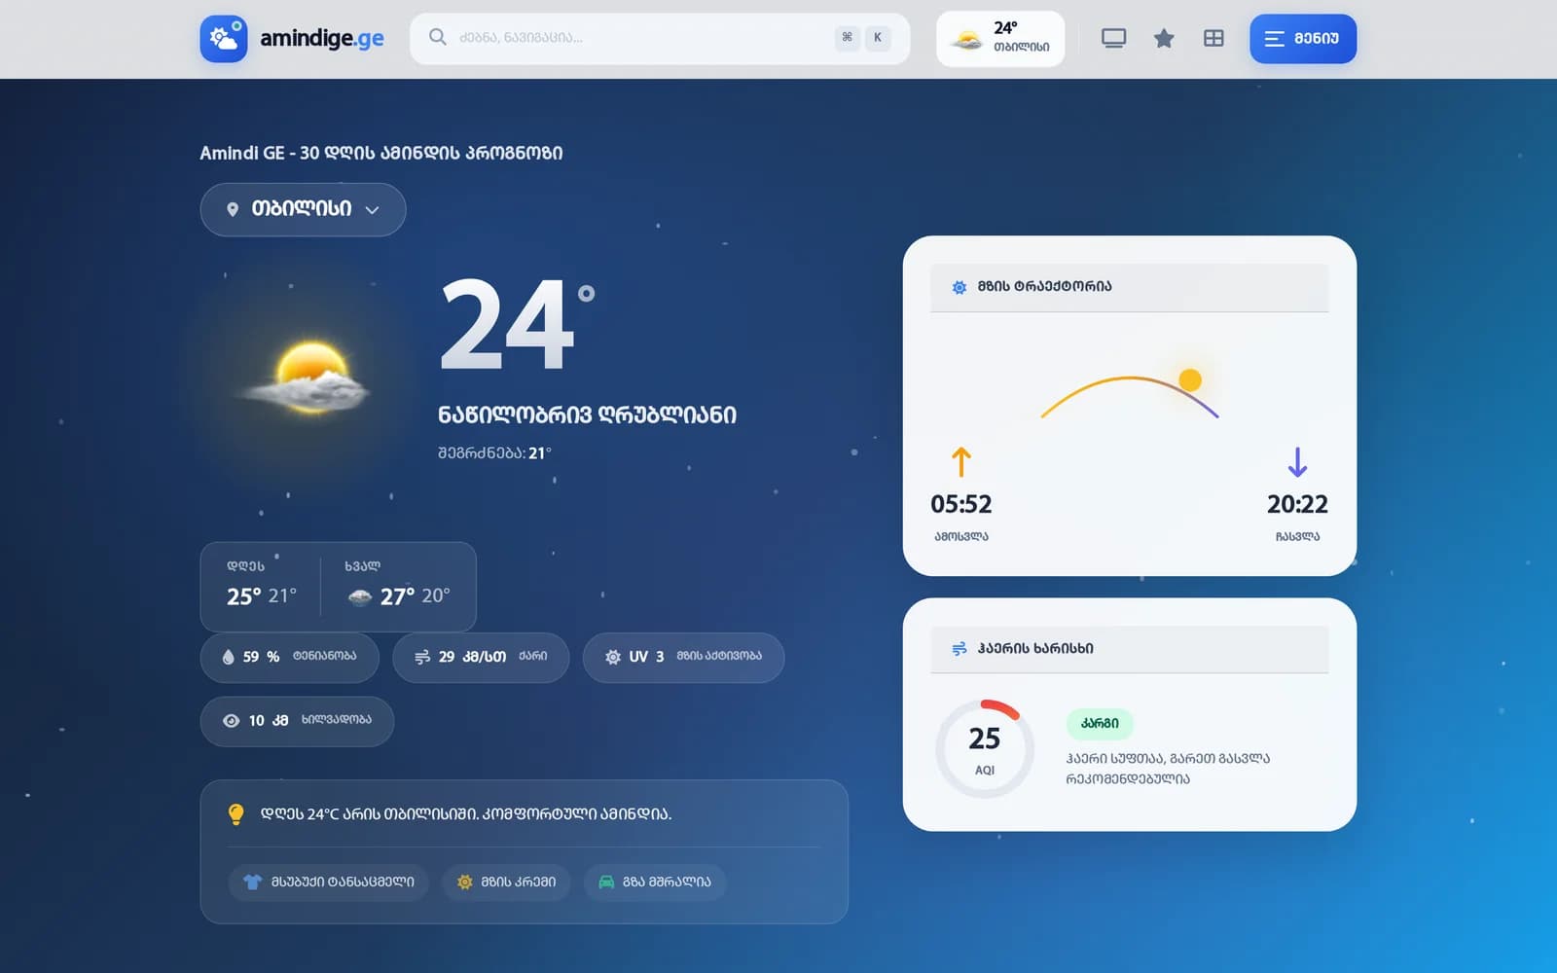Click the 29 km/h wind speed value
Screen dimensions: 1557x973
click(472, 657)
